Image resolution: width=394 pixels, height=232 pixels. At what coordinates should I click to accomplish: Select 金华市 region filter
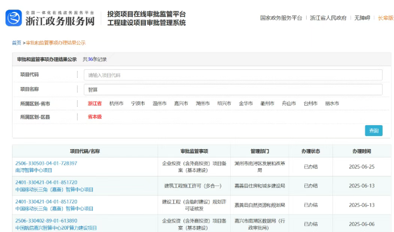coord(246,103)
